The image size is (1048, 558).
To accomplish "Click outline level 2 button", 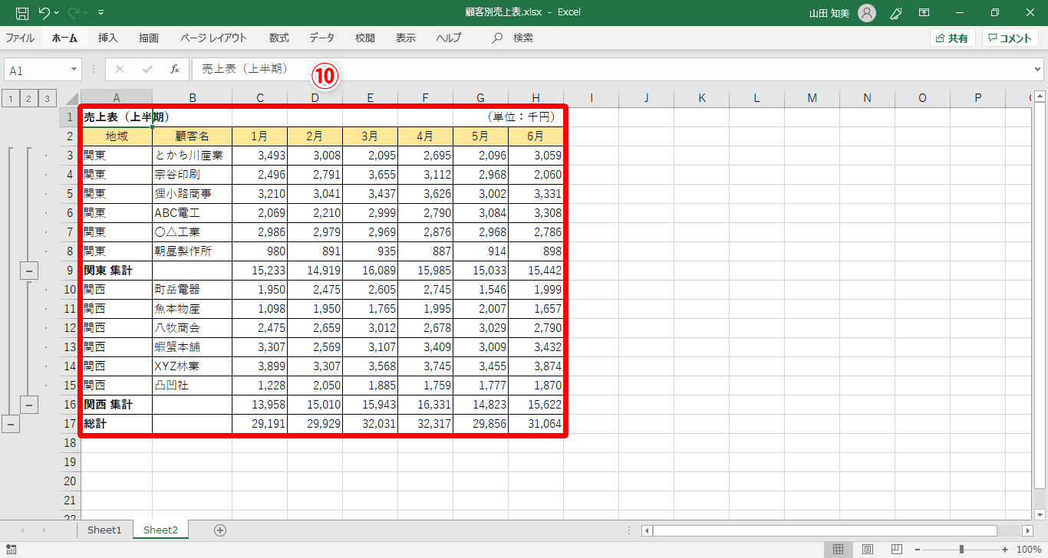I will point(29,98).
